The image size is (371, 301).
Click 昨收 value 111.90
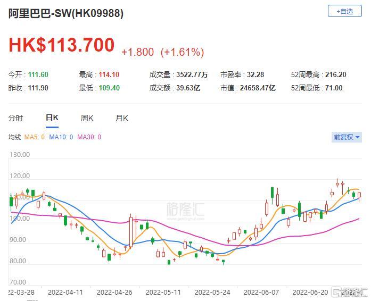click(x=38, y=88)
